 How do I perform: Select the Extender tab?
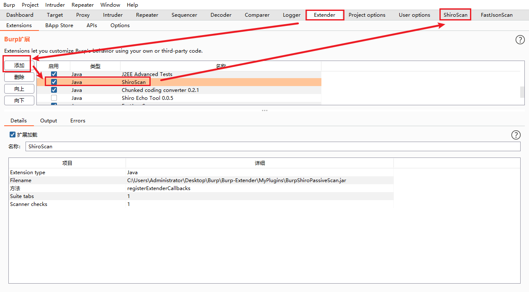(324, 15)
